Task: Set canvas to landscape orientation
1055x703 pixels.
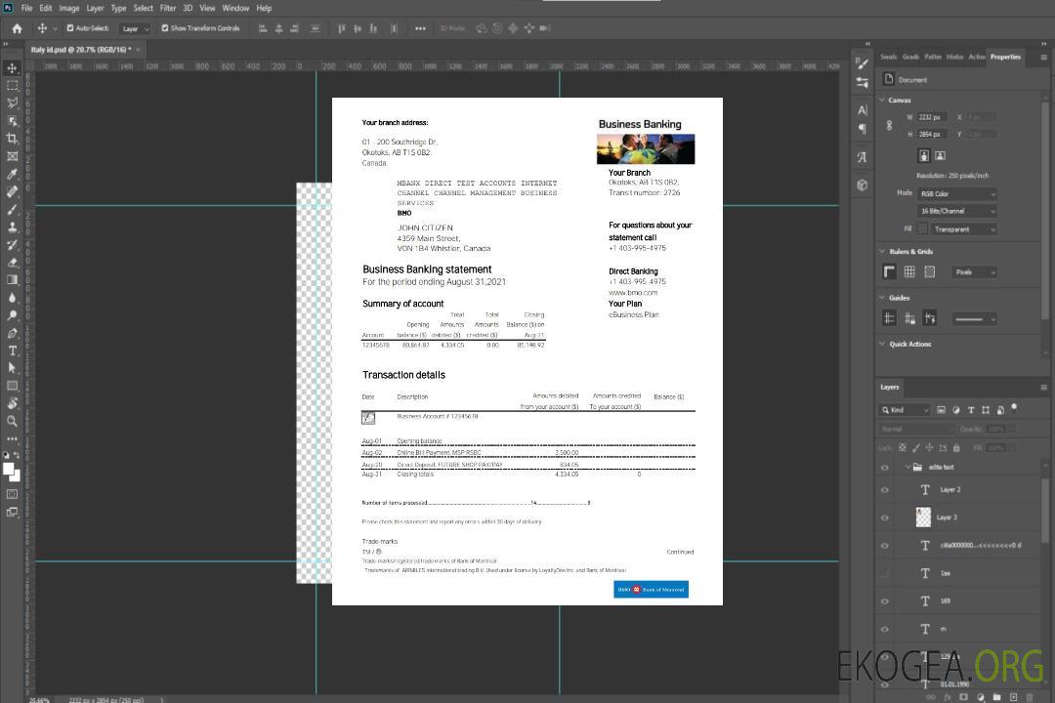Action: 940,155
